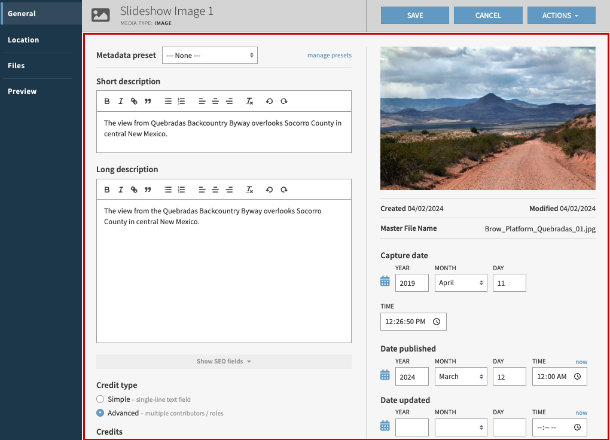The height and width of the screenshot is (440, 610).
Task: Open the Preview section
Action: pos(22,91)
